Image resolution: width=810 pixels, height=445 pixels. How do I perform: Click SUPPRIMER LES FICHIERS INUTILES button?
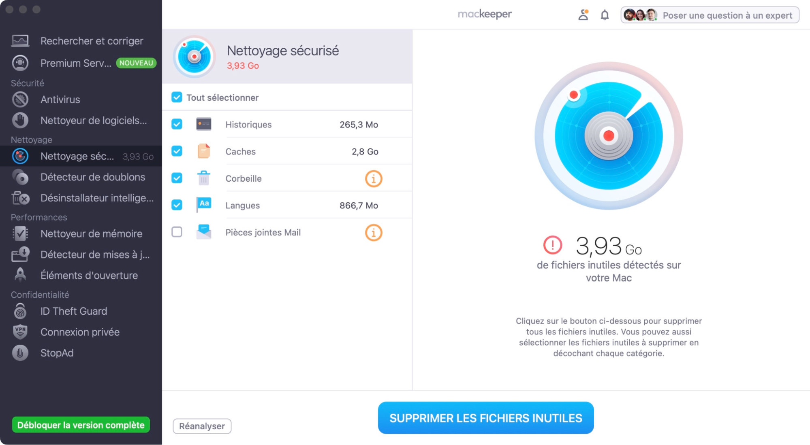(x=485, y=417)
